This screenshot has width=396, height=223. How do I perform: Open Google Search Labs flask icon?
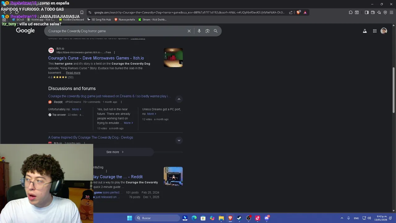click(365, 31)
